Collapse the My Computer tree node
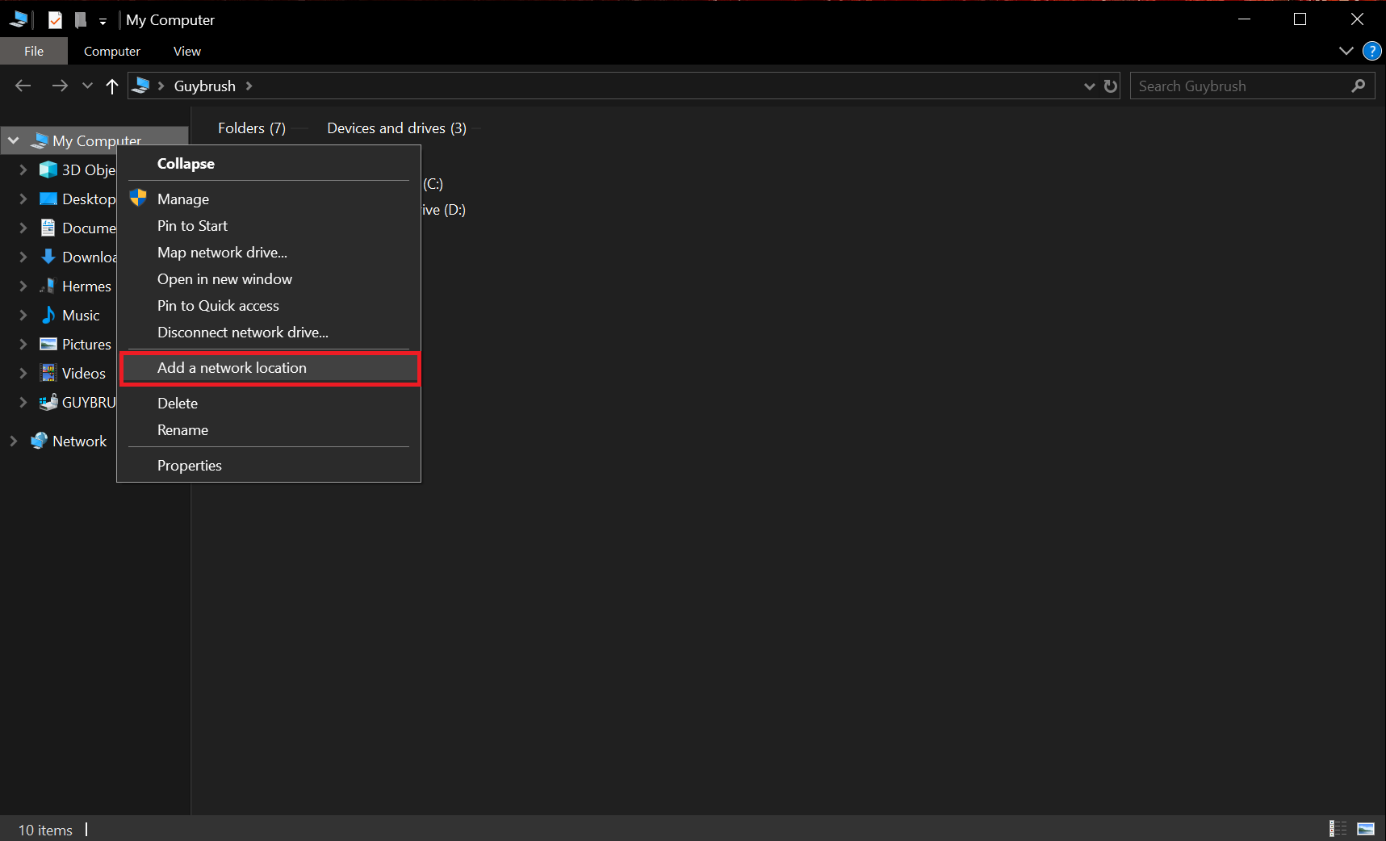1386x841 pixels. point(14,140)
